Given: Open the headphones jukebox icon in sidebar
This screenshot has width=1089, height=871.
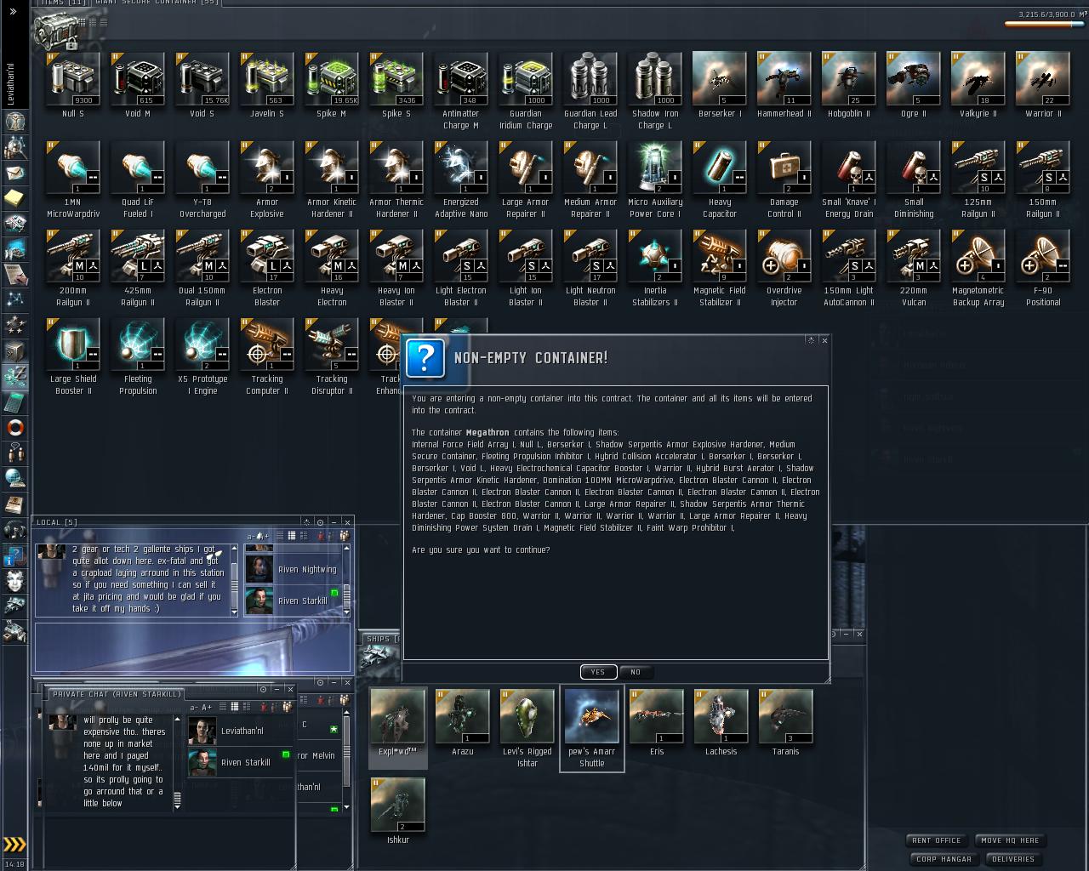Looking at the screenshot, I should pyautogui.click(x=14, y=530).
